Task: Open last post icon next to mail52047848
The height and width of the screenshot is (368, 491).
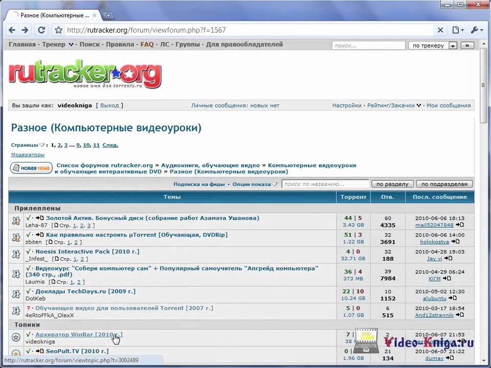Action: tap(460, 225)
